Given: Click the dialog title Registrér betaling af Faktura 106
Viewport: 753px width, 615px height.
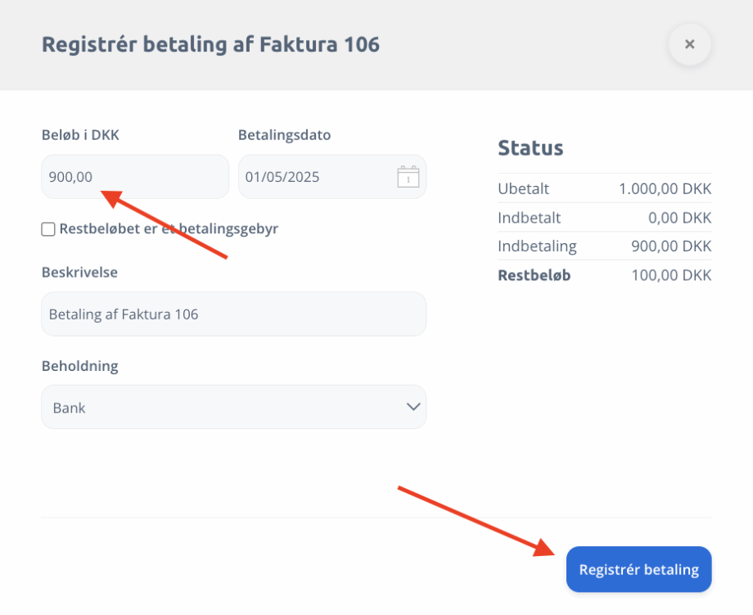Looking at the screenshot, I should click(x=211, y=45).
